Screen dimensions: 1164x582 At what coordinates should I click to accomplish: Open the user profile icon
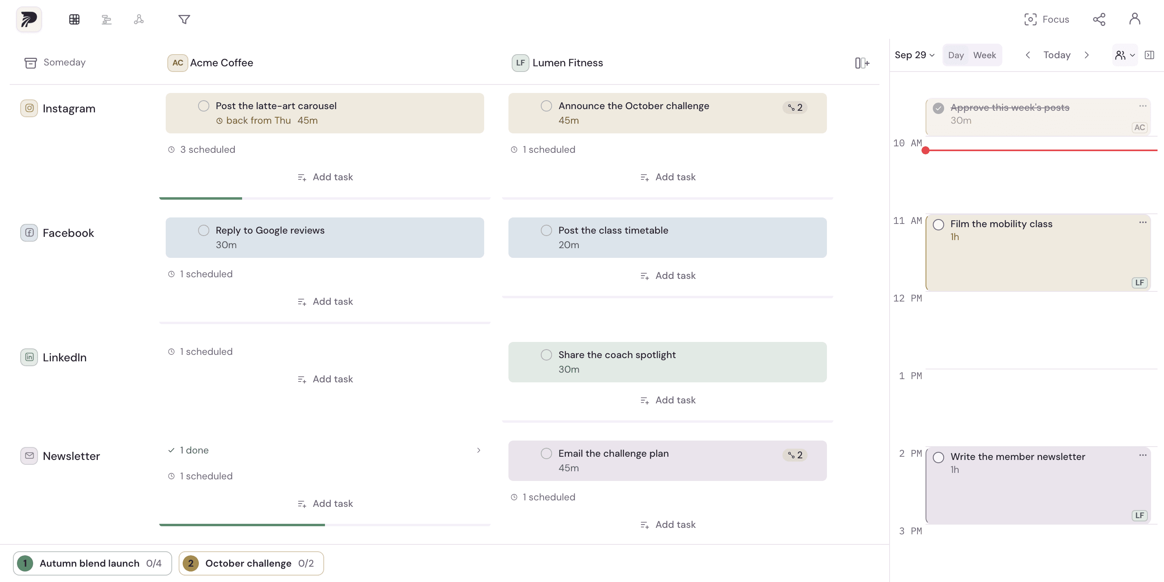coord(1134,19)
